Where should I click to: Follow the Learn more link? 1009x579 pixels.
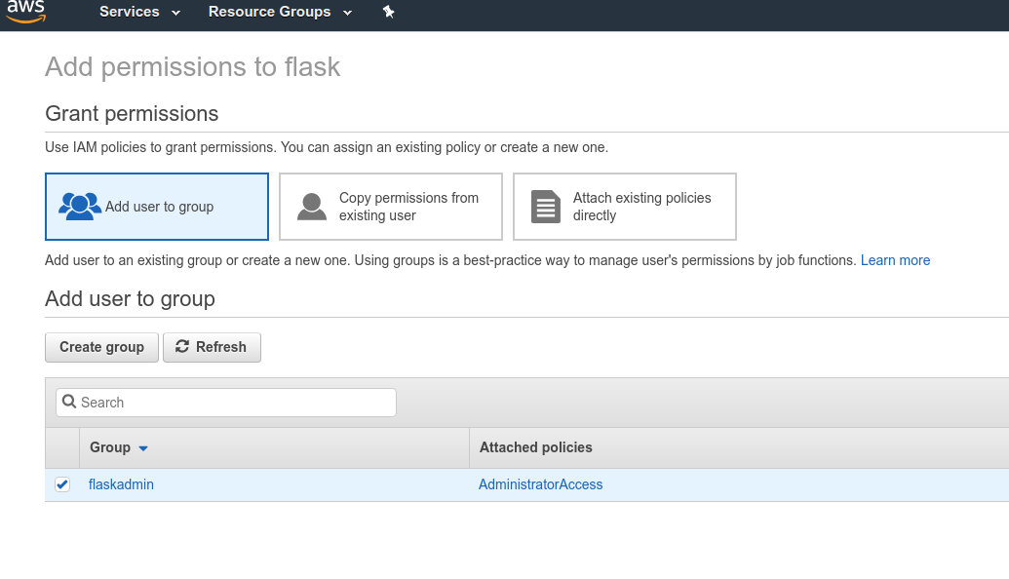coord(895,260)
